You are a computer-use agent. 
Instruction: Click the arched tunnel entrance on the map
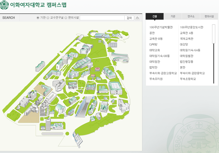[80, 38]
